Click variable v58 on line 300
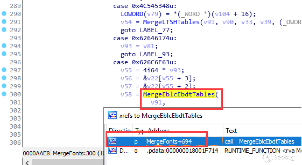Screen dimensions: 302x165 [126, 94]
